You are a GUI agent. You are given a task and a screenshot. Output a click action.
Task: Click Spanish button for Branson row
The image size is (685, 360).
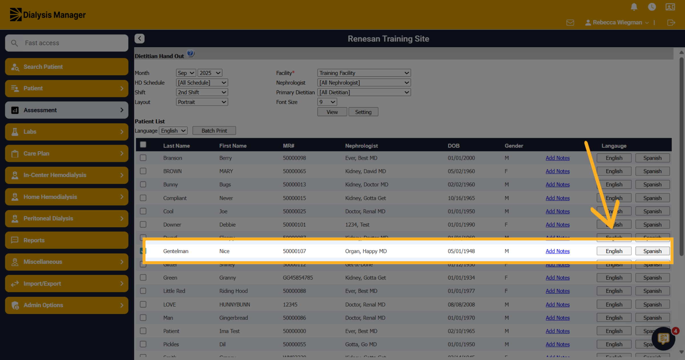652,158
